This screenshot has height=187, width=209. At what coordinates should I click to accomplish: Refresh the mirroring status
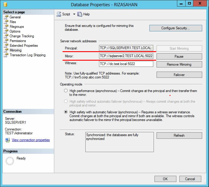pyautogui.click(x=179, y=136)
